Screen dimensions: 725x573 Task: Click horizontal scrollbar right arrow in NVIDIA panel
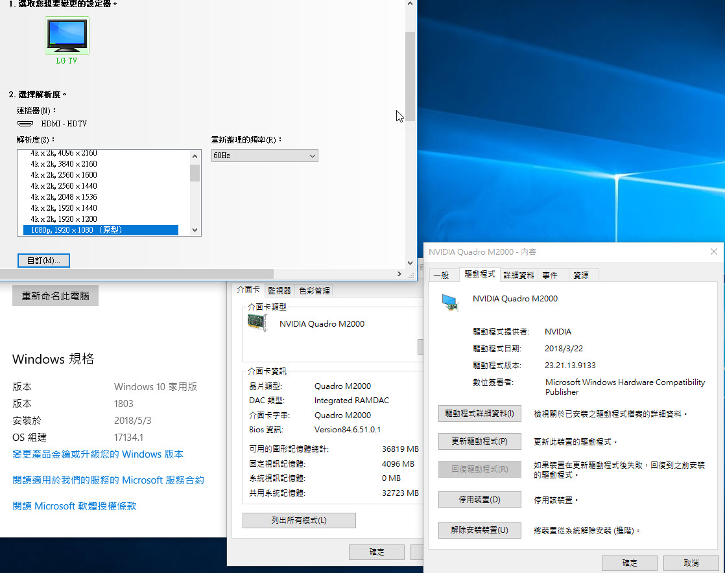click(x=399, y=274)
